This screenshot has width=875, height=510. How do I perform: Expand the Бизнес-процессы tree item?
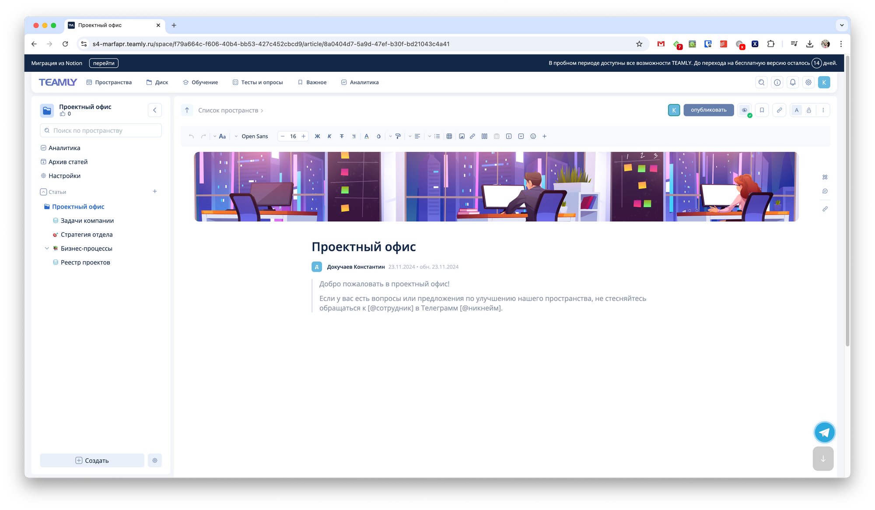[47, 248]
